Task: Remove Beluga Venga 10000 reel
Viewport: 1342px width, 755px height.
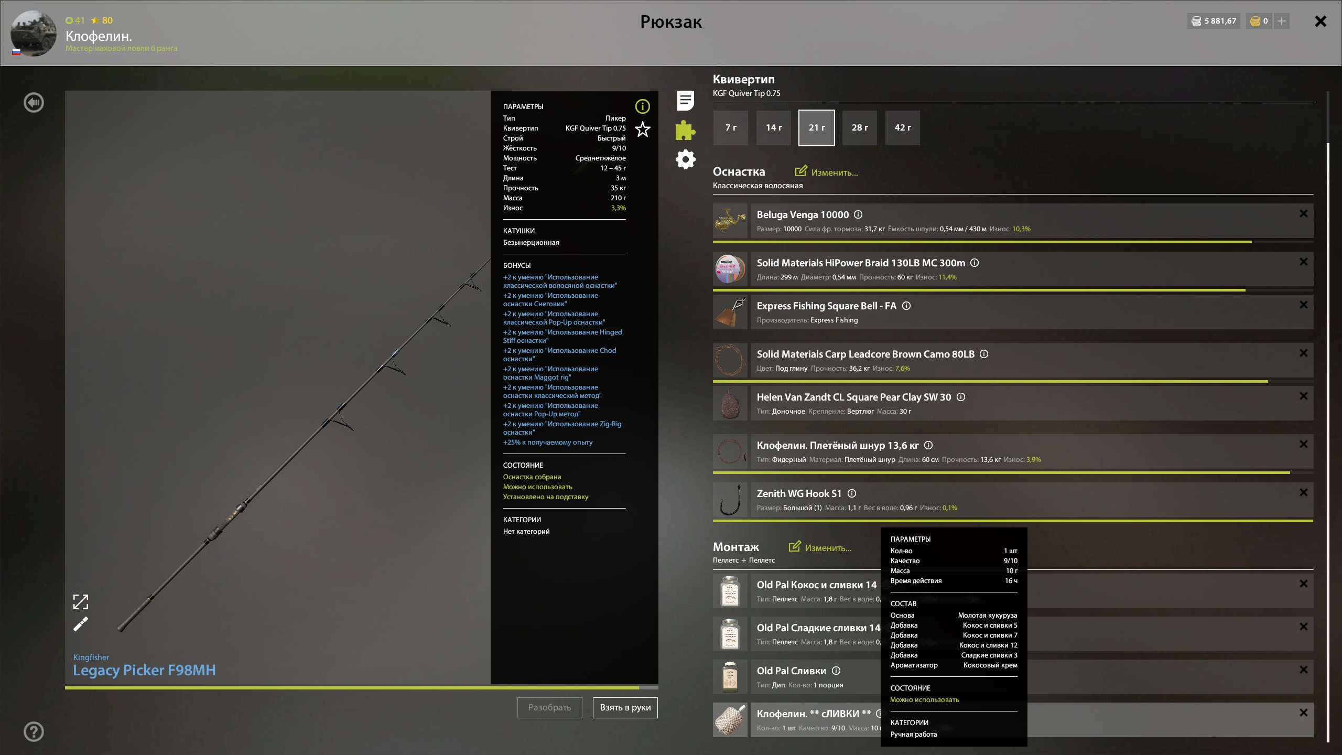Action: tap(1304, 214)
